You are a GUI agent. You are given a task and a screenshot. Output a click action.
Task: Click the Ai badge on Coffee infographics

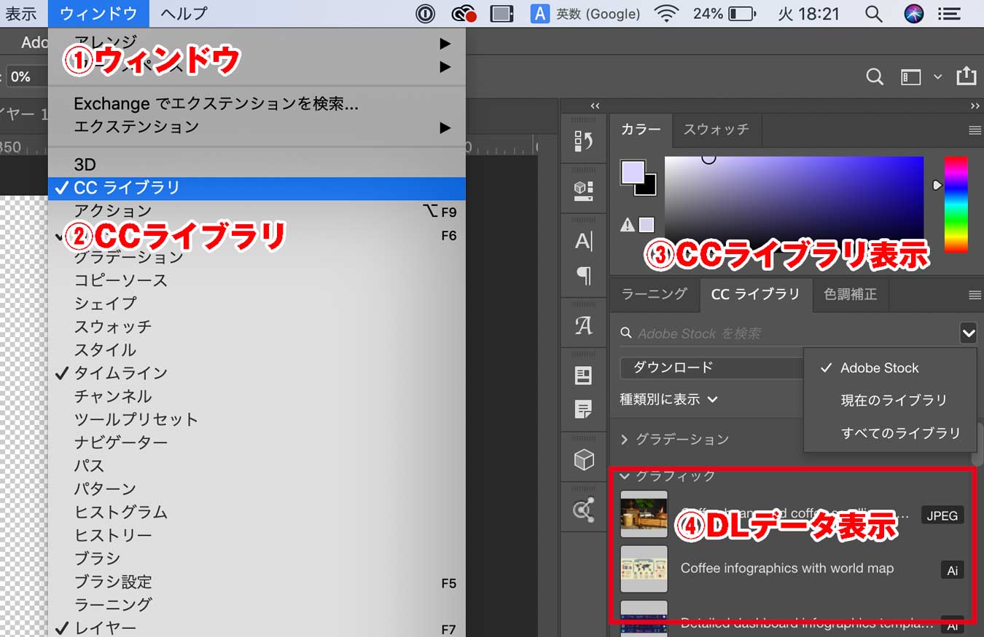pyautogui.click(x=952, y=570)
